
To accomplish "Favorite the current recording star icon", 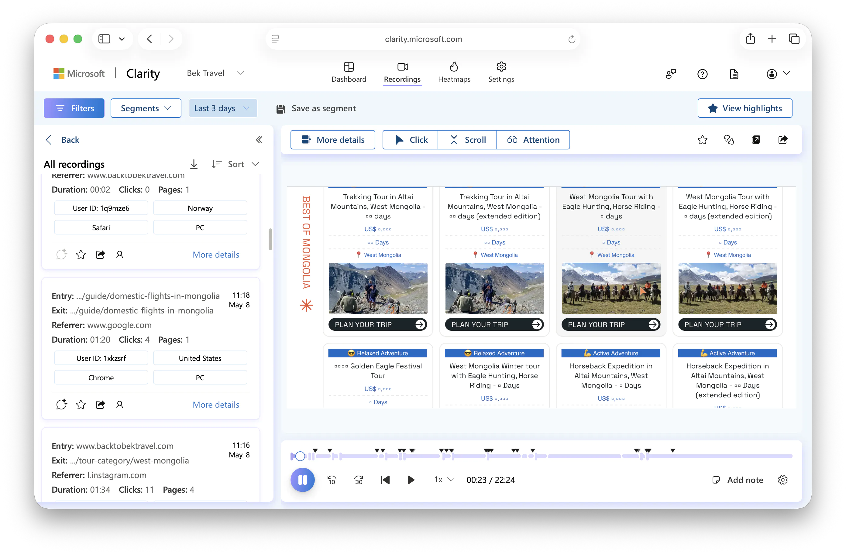I will pyautogui.click(x=702, y=140).
